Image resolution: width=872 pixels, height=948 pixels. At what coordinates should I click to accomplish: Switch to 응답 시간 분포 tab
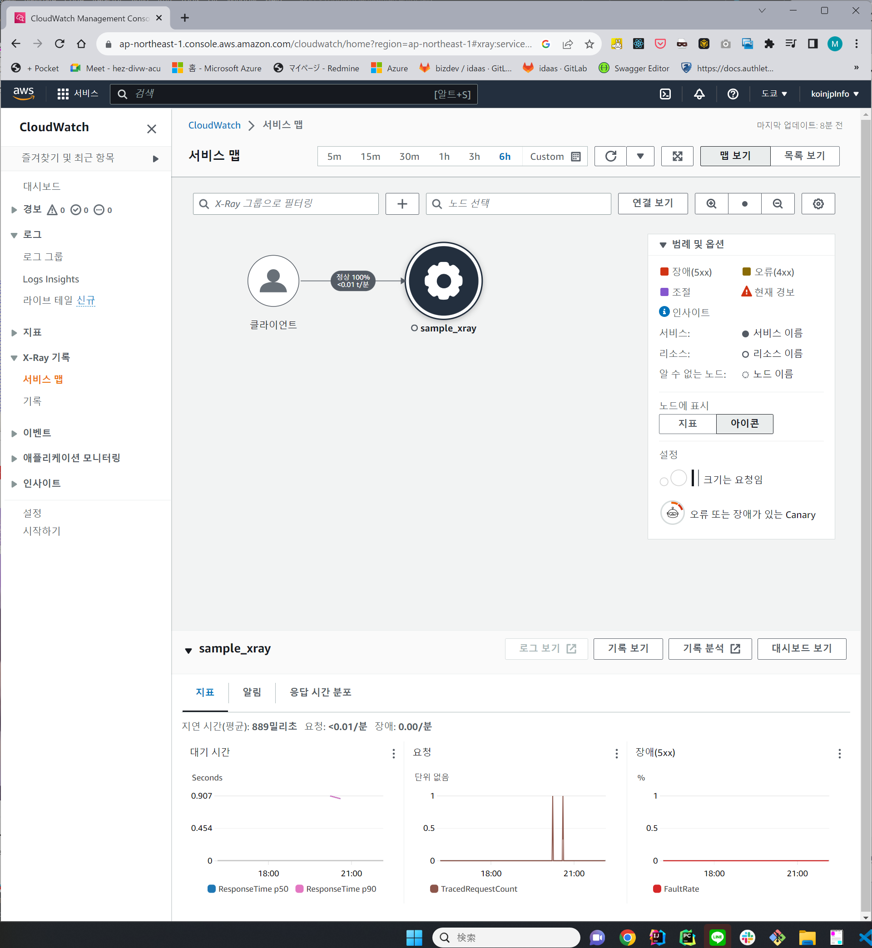click(320, 692)
